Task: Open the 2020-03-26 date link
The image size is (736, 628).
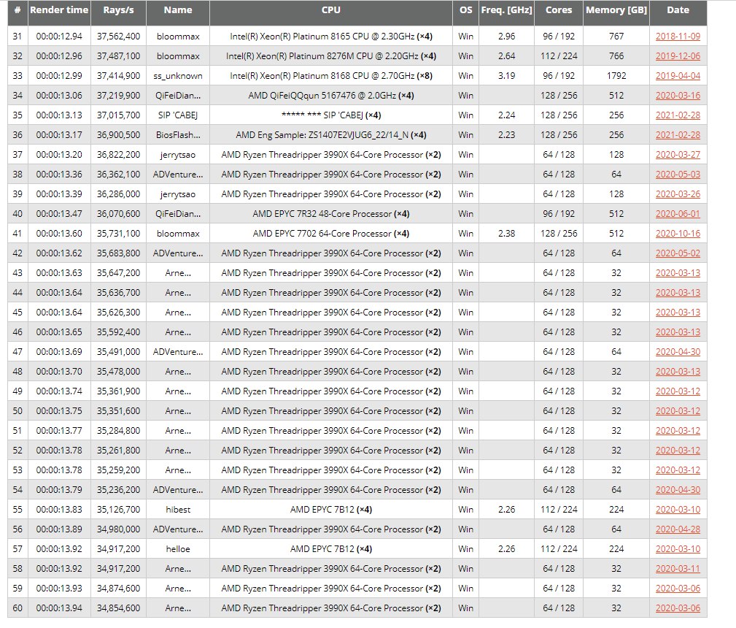Action: (678, 194)
